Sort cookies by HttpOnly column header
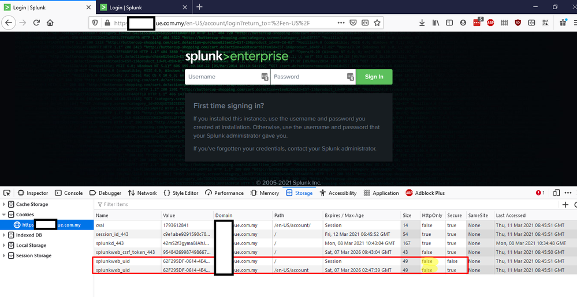Viewport: 577px width, 297px height. 432,215
